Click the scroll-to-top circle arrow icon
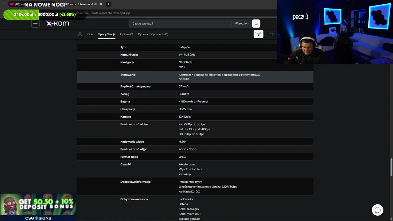Image resolution: width=393 pixels, height=221 pixels. coord(80,34)
